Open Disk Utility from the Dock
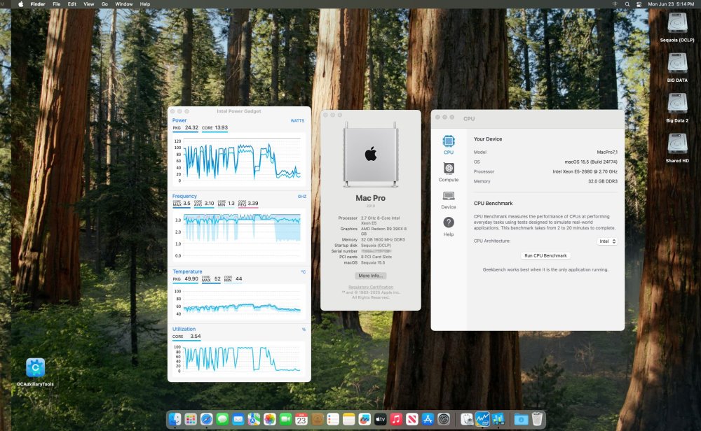 (467, 419)
